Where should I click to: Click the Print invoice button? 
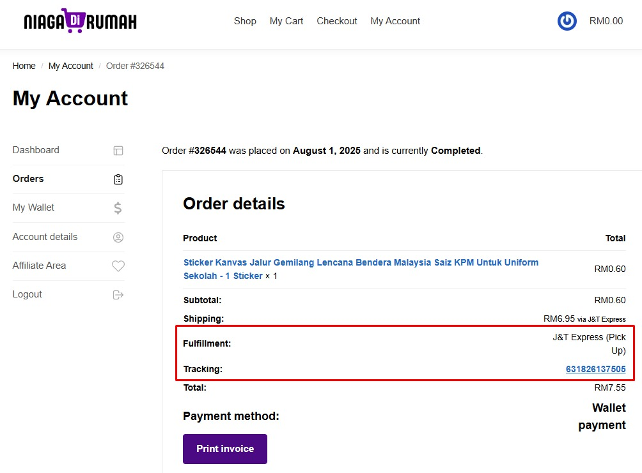[225, 449]
